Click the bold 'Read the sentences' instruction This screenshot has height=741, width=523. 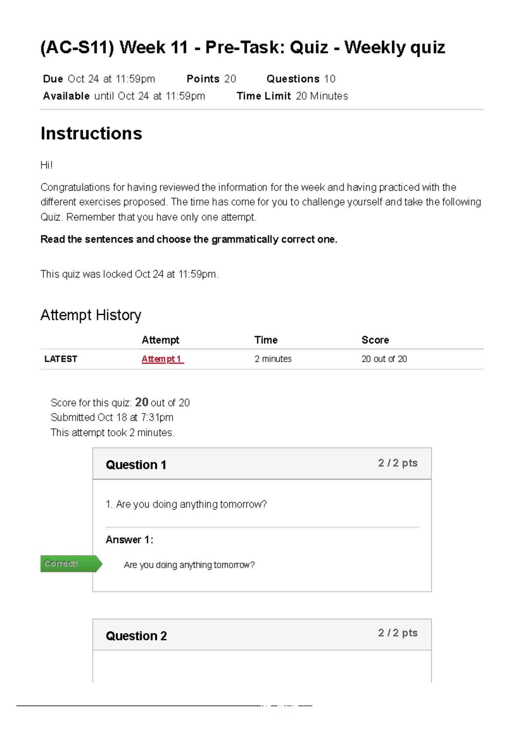point(189,239)
